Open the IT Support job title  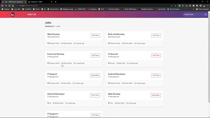(52, 74)
